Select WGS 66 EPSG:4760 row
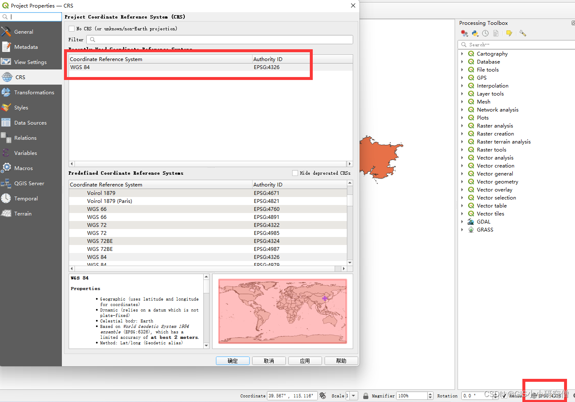 click(x=208, y=209)
